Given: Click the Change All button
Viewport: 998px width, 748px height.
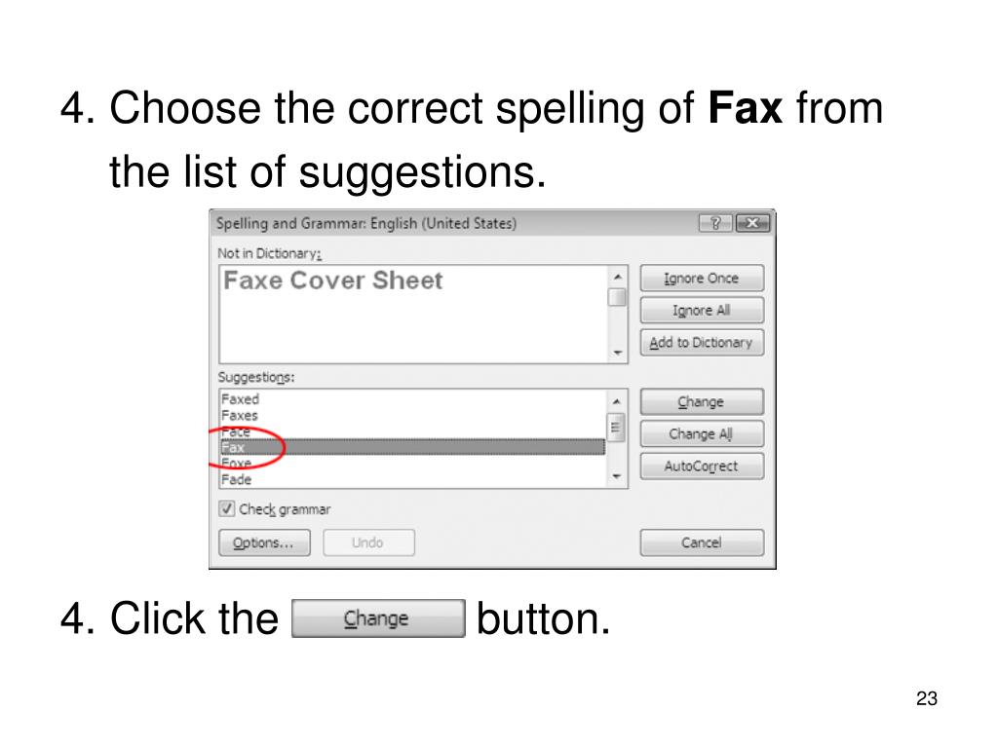Looking at the screenshot, I should click(702, 433).
